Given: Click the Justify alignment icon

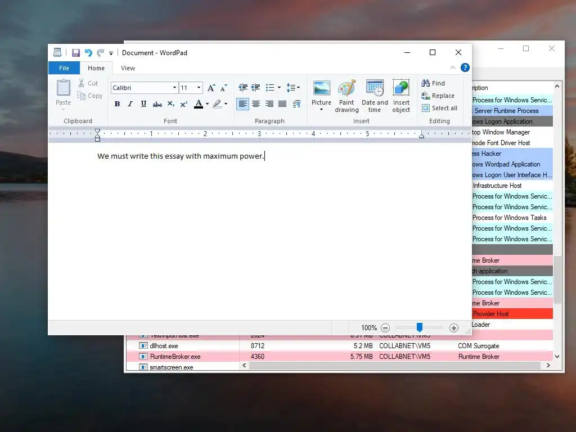Looking at the screenshot, I should click(282, 104).
